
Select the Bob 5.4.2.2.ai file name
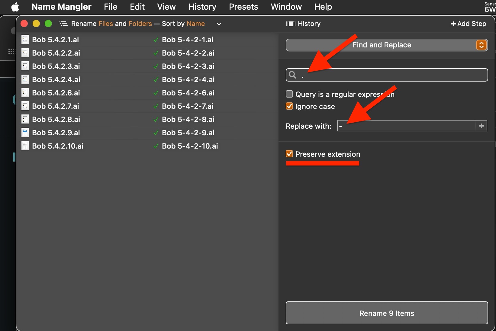coord(56,53)
